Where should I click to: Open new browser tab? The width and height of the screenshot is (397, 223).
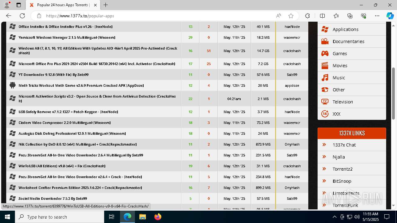click(106, 5)
